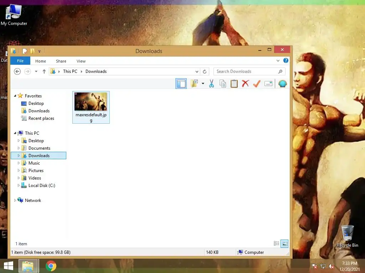Select Desktop under Favorites

(x=36, y=103)
